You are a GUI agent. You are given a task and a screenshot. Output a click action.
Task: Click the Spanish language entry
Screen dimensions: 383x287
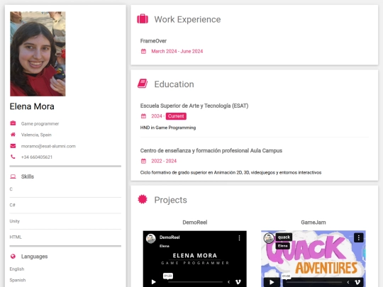pos(18,280)
